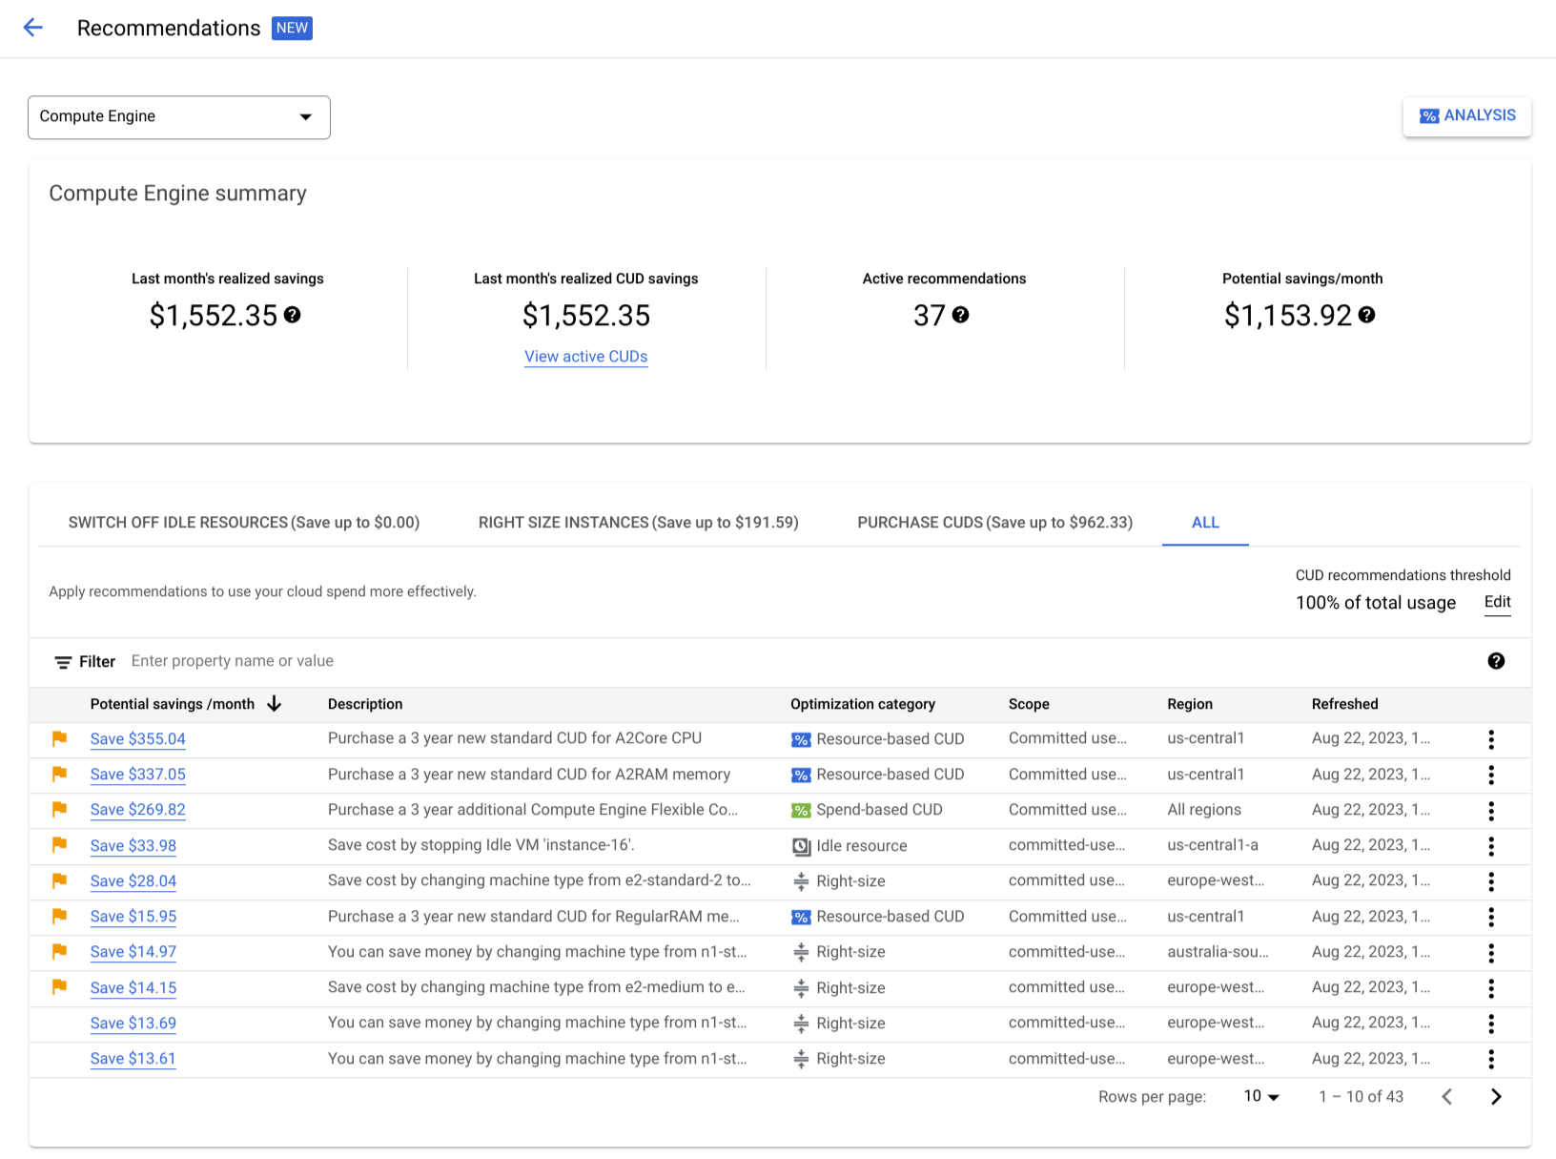Click the flag on Save $355.04 row
This screenshot has width=1556, height=1159.
point(59,738)
